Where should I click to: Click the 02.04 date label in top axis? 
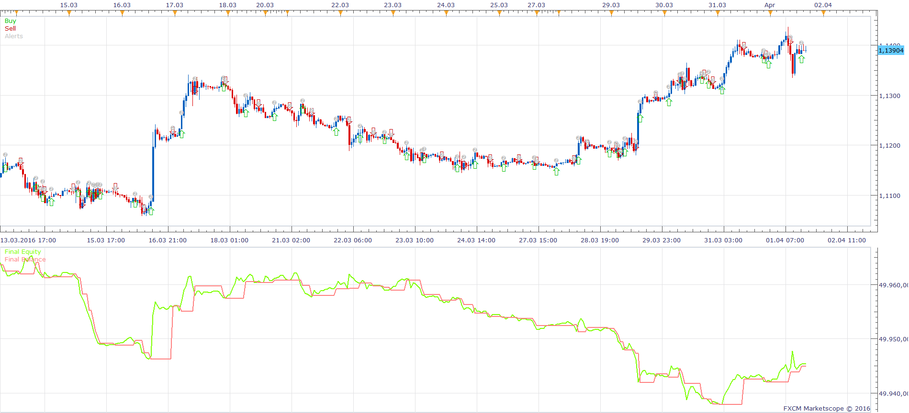(x=823, y=5)
